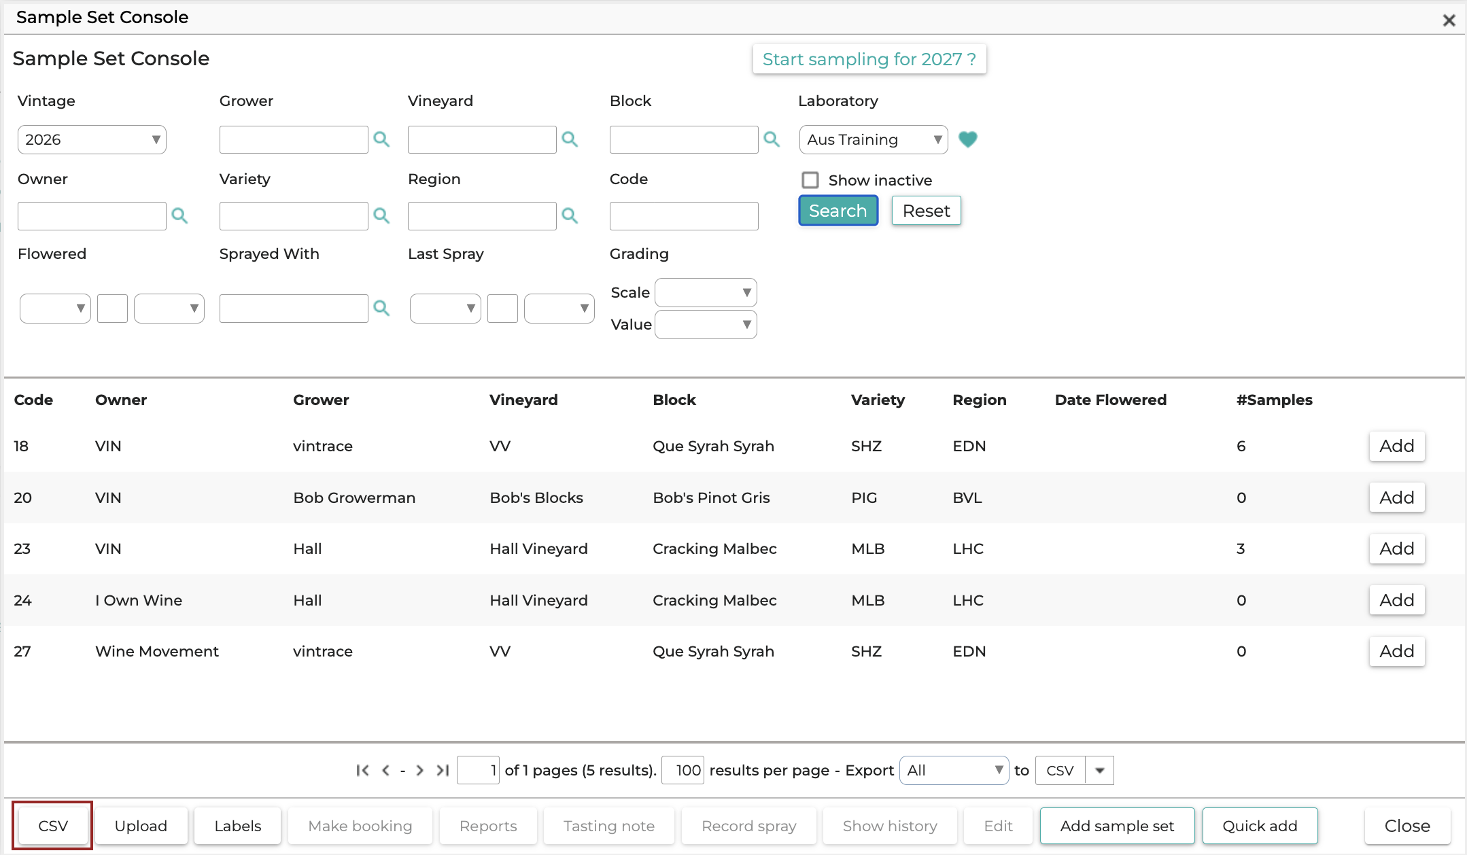Click the page number input field

click(479, 770)
